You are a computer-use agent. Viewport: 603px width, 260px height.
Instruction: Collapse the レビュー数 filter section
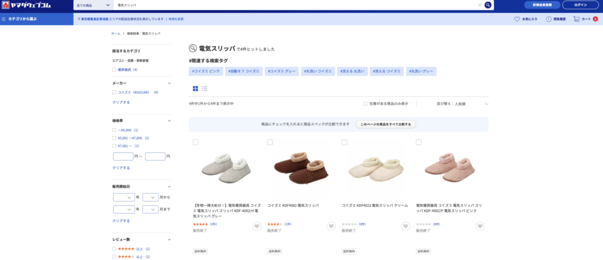(169, 239)
